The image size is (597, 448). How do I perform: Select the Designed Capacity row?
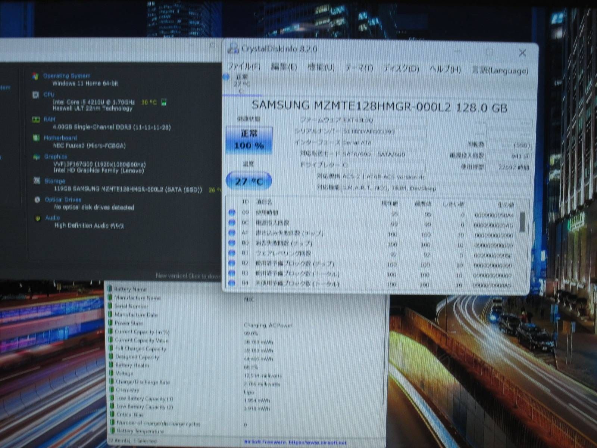(246, 357)
